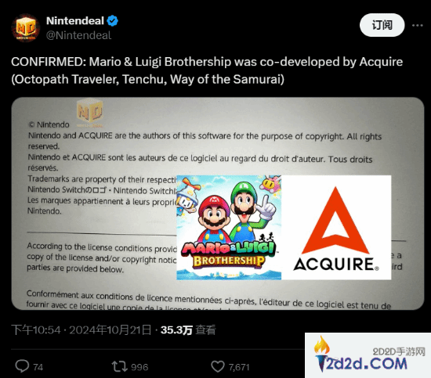Viewport: 431px width, 378px height.
Task: Open the three-dot more options menu
Action: 417,25
